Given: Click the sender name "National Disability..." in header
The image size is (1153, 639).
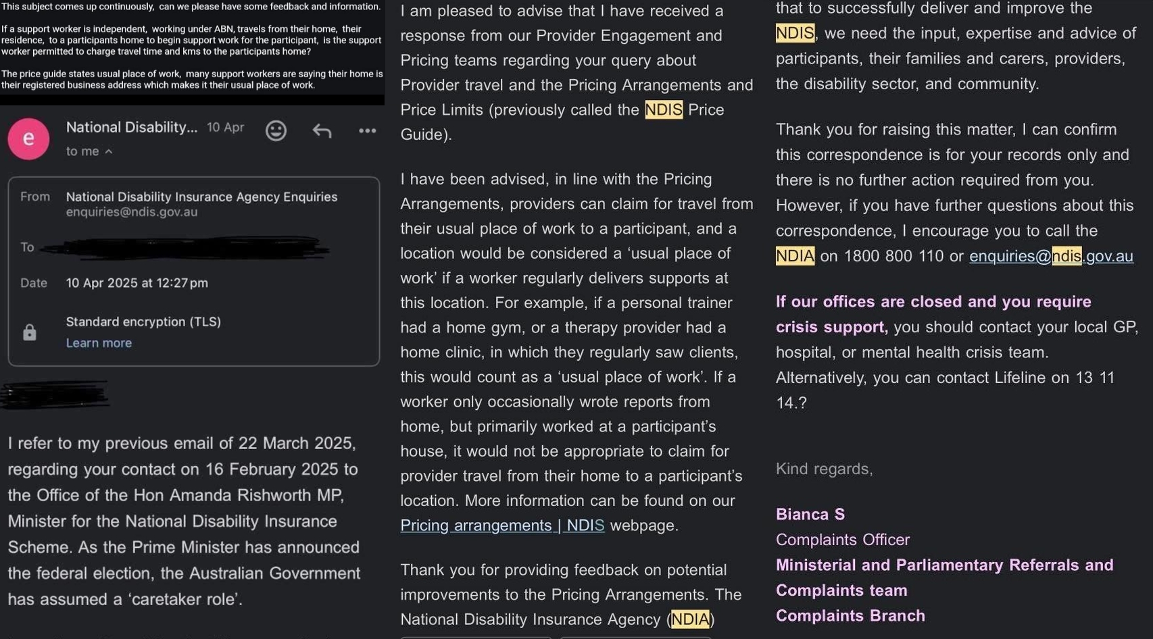Looking at the screenshot, I should [x=132, y=127].
